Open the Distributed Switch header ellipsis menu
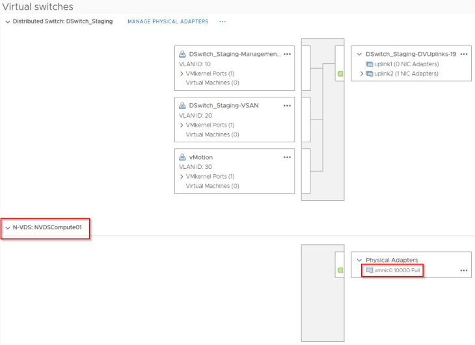Image resolution: width=475 pixels, height=345 pixels. (223, 21)
